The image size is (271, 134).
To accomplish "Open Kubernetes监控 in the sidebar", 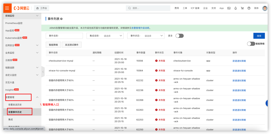I will click(14, 38).
